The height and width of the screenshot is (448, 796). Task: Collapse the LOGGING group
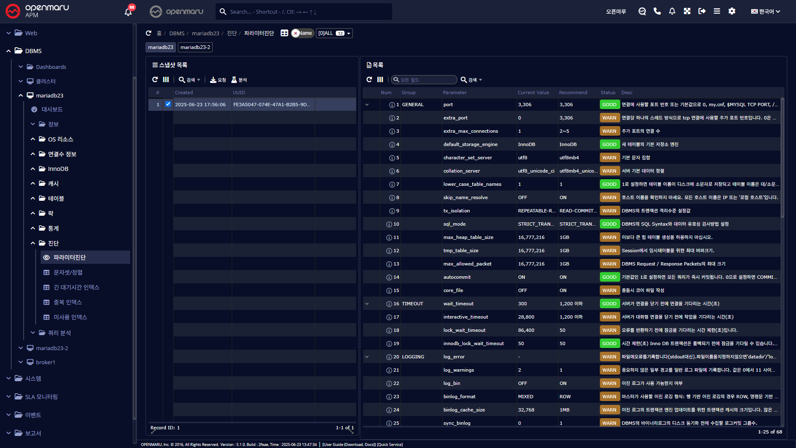367,357
